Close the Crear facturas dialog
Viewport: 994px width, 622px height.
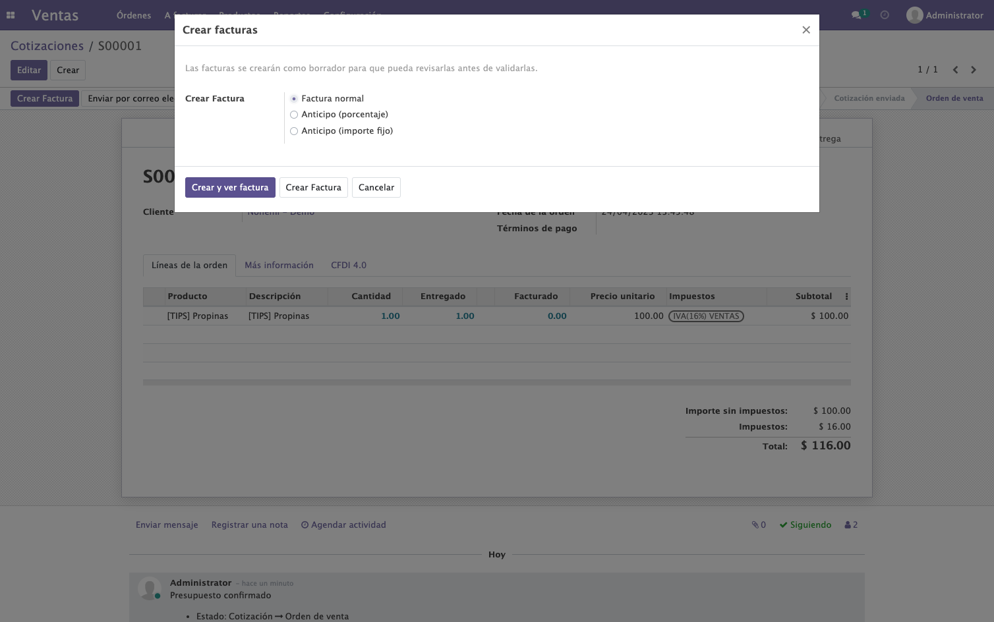pyautogui.click(x=805, y=30)
